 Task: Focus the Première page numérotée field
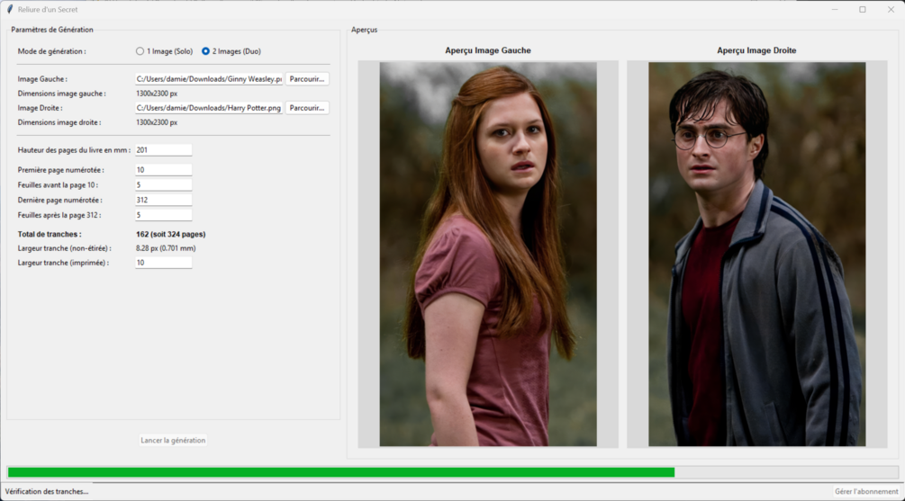(x=163, y=170)
